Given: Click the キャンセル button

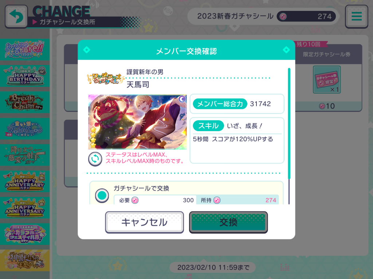Looking at the screenshot, I should coord(144,222).
